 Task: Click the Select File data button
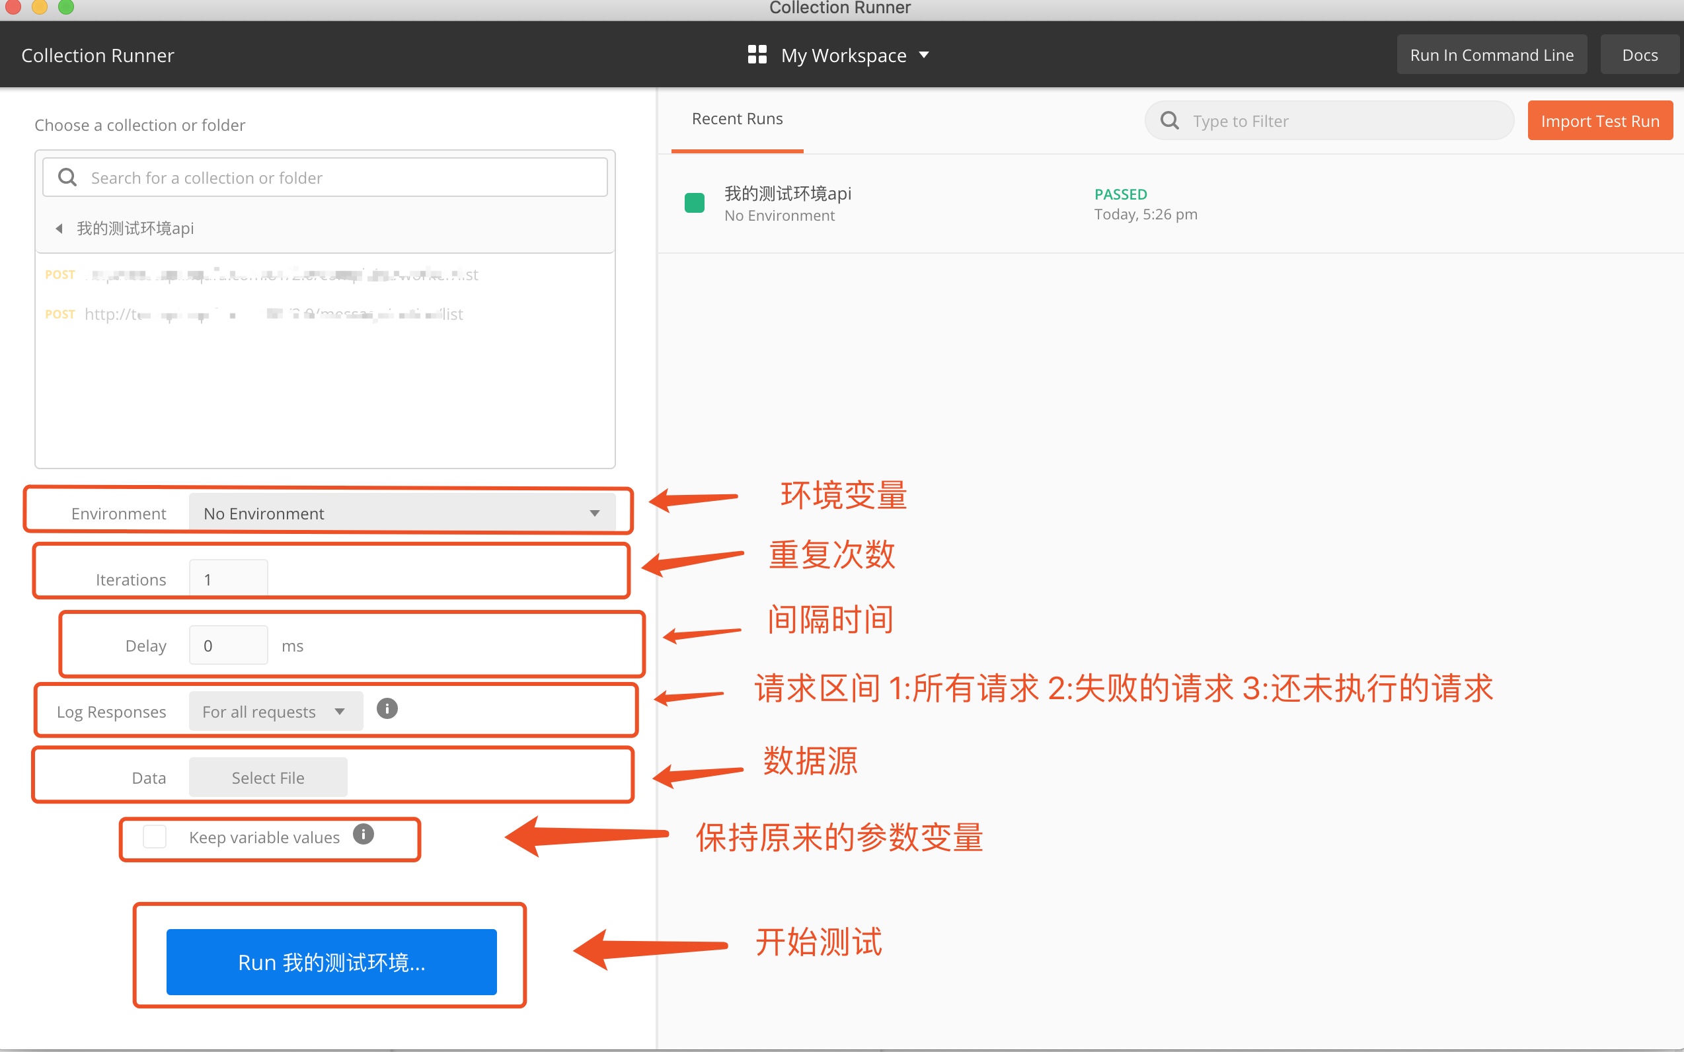click(x=268, y=777)
